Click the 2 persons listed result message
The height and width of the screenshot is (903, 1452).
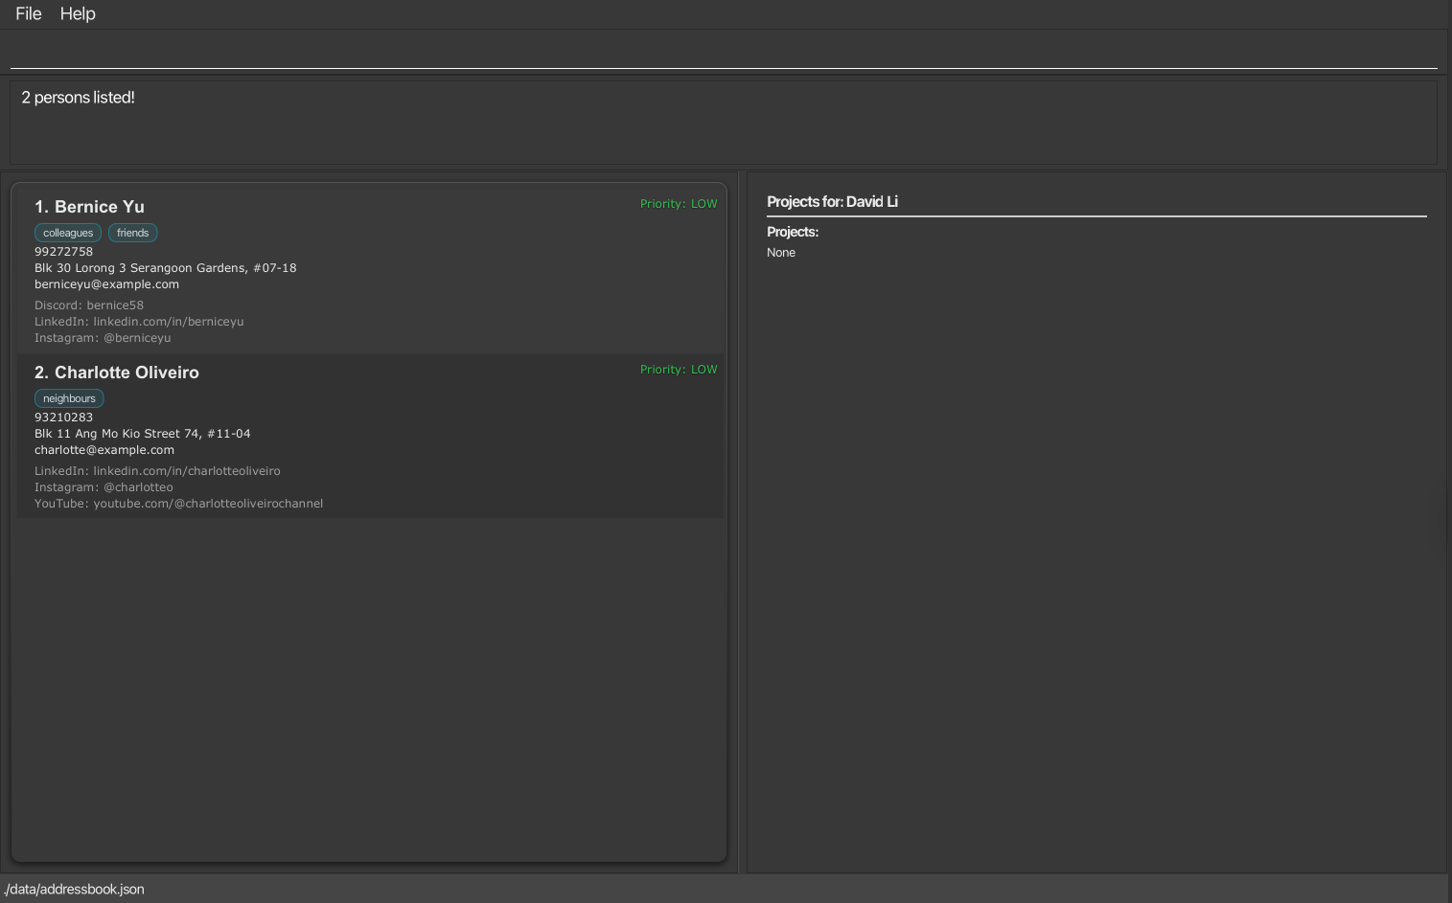coord(78,97)
